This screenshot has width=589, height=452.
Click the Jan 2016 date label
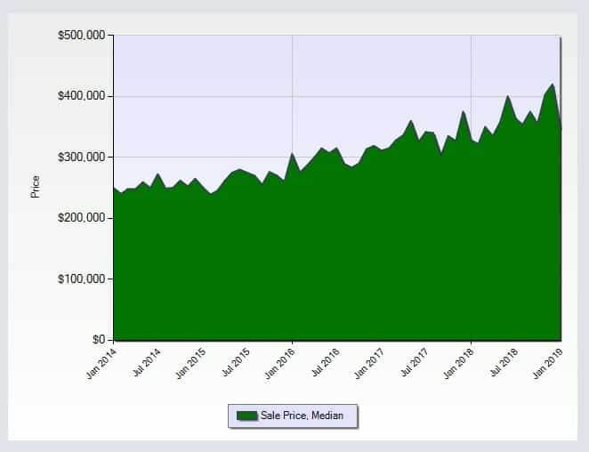coord(280,363)
